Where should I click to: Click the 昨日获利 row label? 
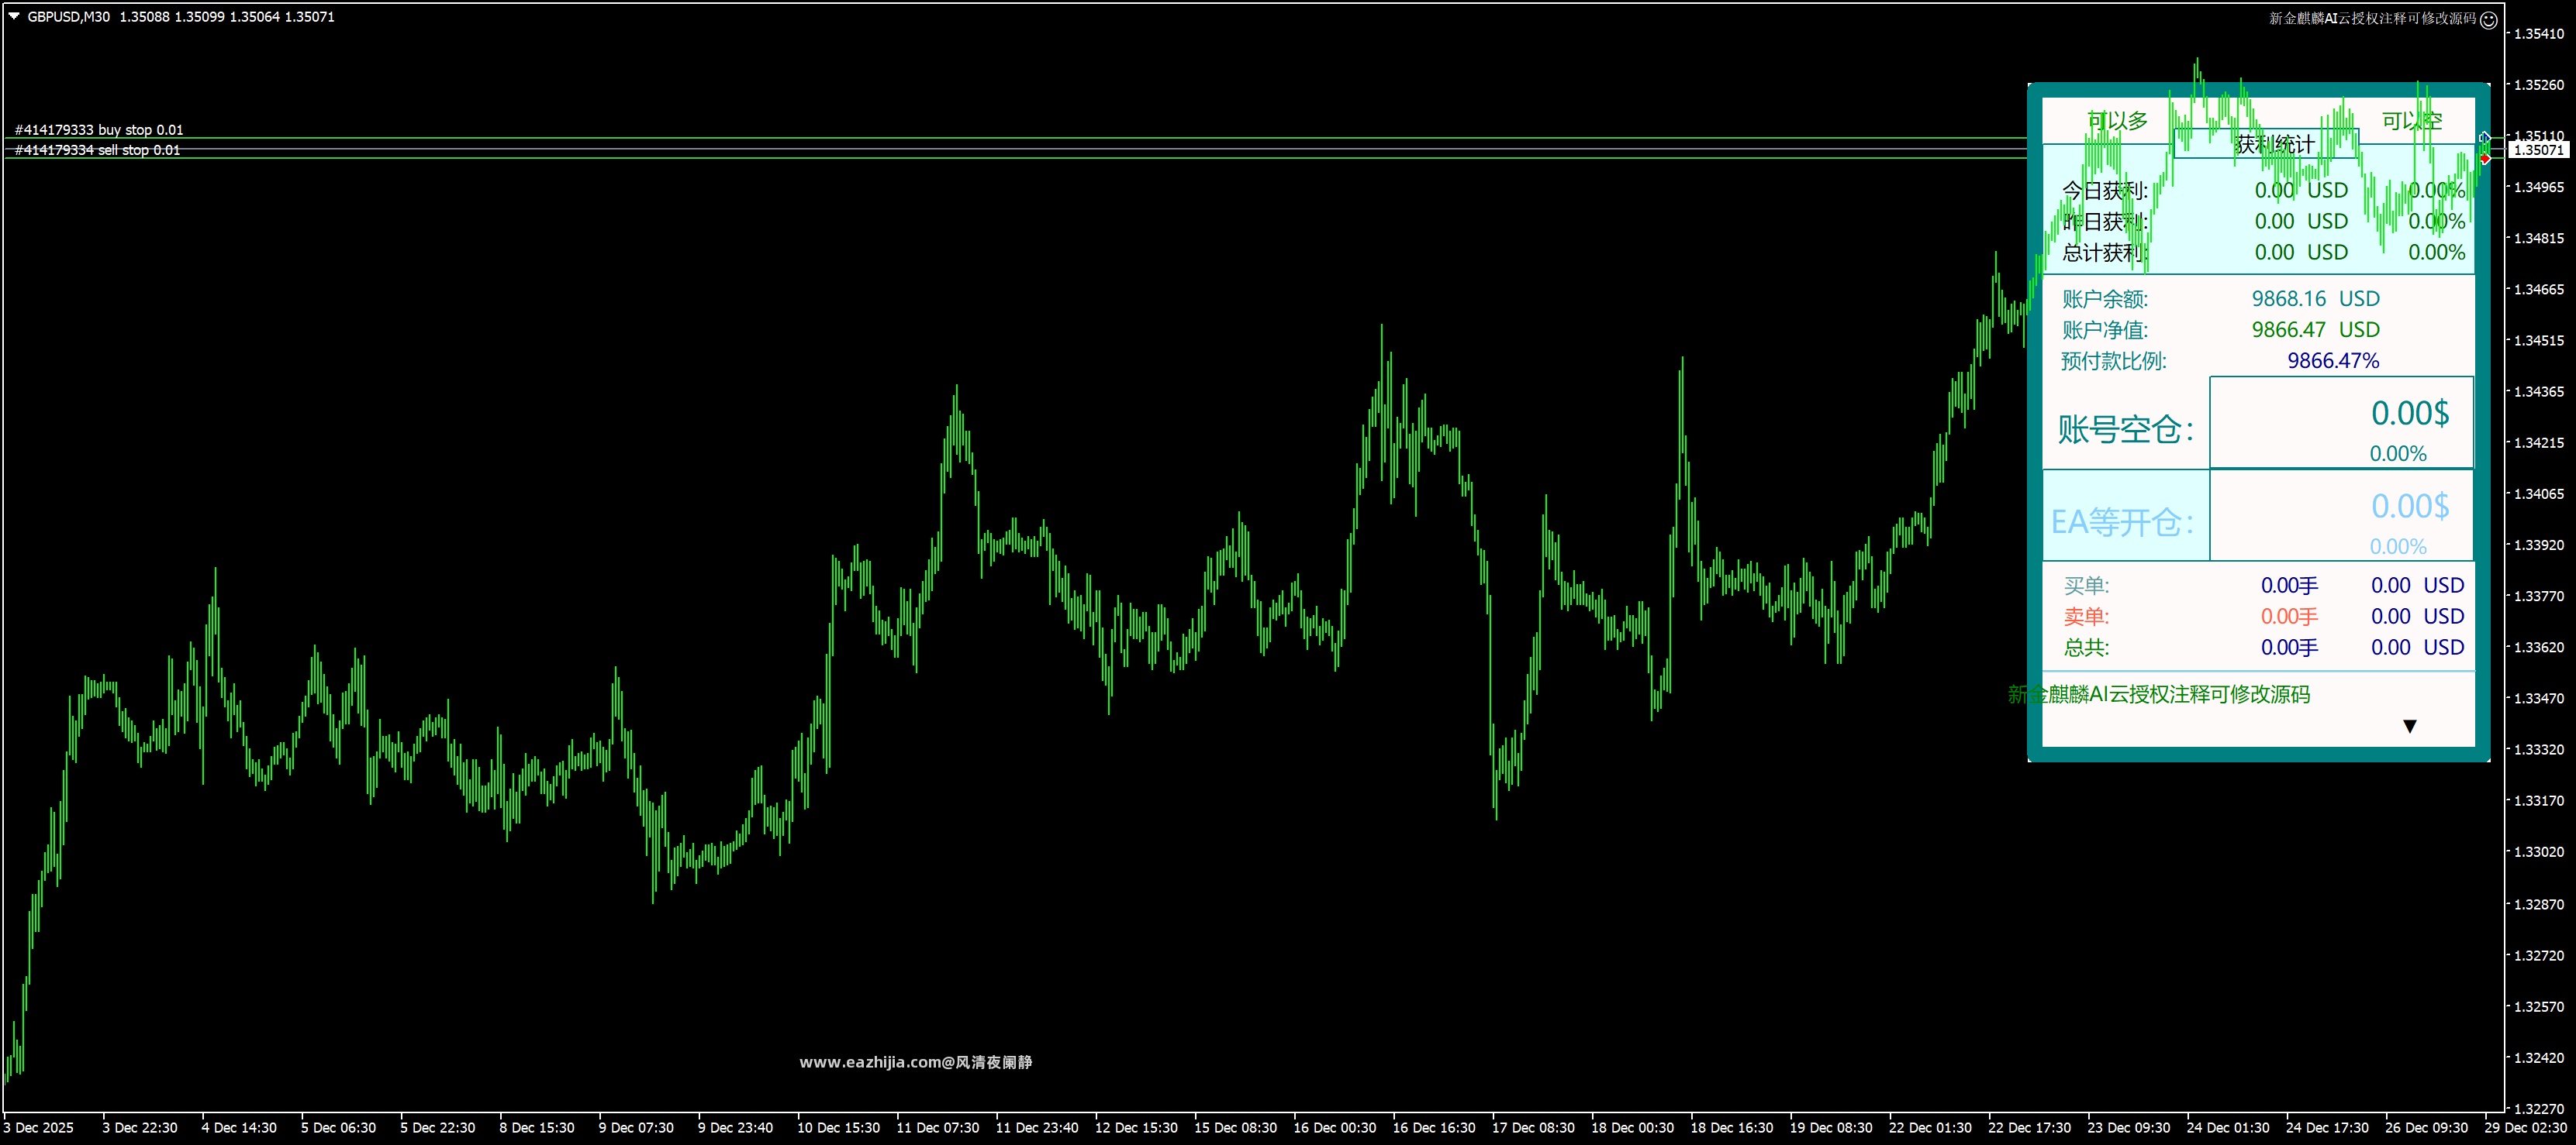(2104, 221)
